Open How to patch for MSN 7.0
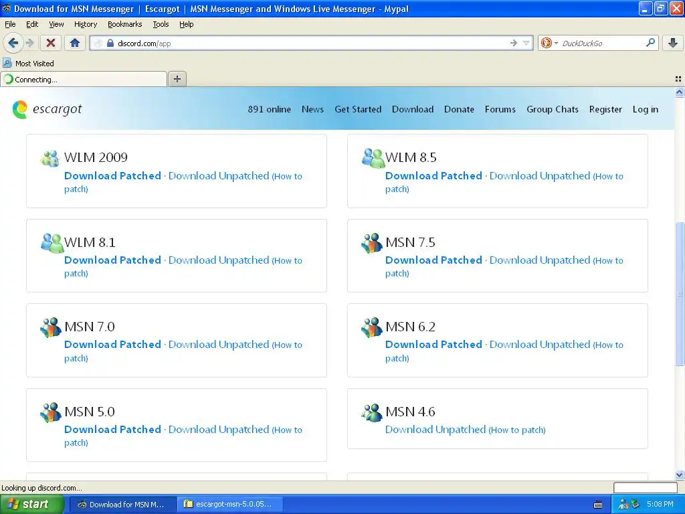 click(x=286, y=345)
